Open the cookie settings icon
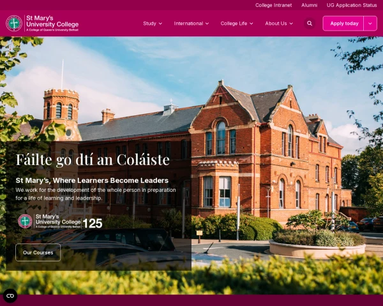This screenshot has height=306, width=383. click(10, 296)
